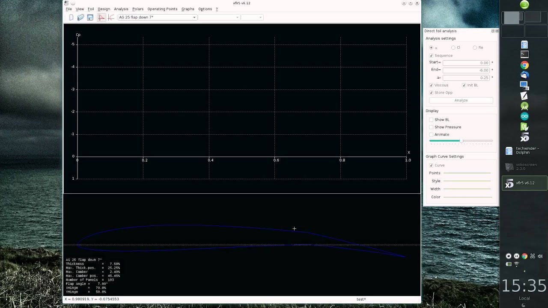Screen dimensions: 548x308
Task: Open the curve Points selector
Action: 467,173
